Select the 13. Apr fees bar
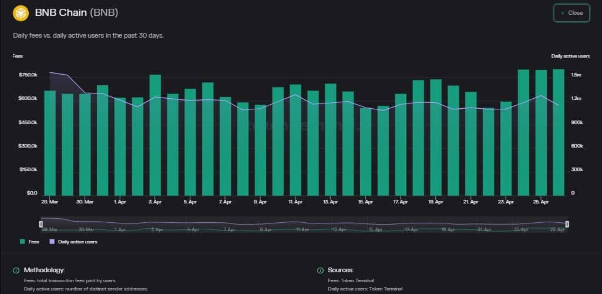This screenshot has height=294, width=602. pos(331,139)
